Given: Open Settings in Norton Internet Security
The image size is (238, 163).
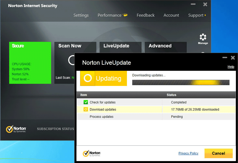Looking at the screenshot, I should tap(81, 15).
